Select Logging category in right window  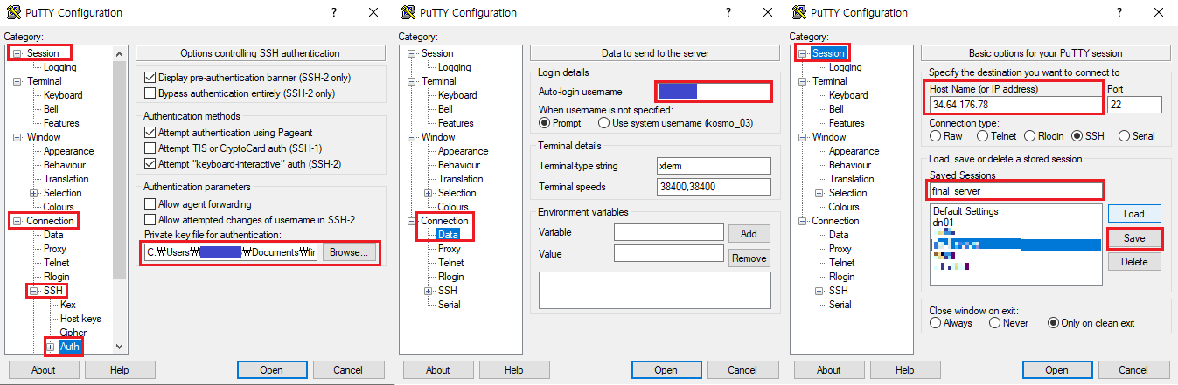(x=845, y=67)
